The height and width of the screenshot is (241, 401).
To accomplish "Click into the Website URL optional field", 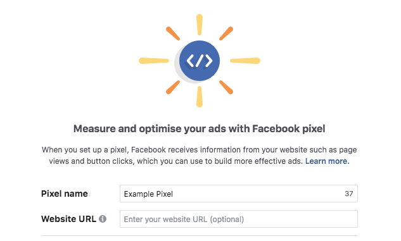I will click(239, 219).
